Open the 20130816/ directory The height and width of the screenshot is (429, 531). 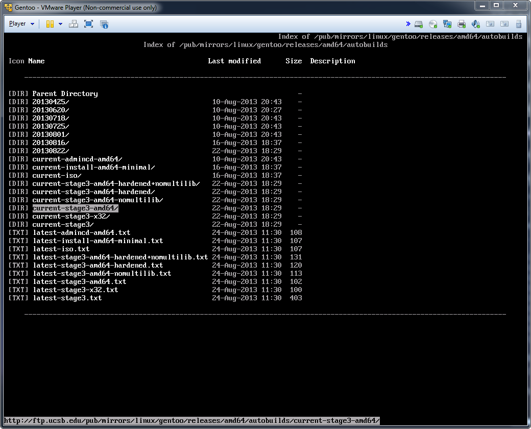pos(51,142)
